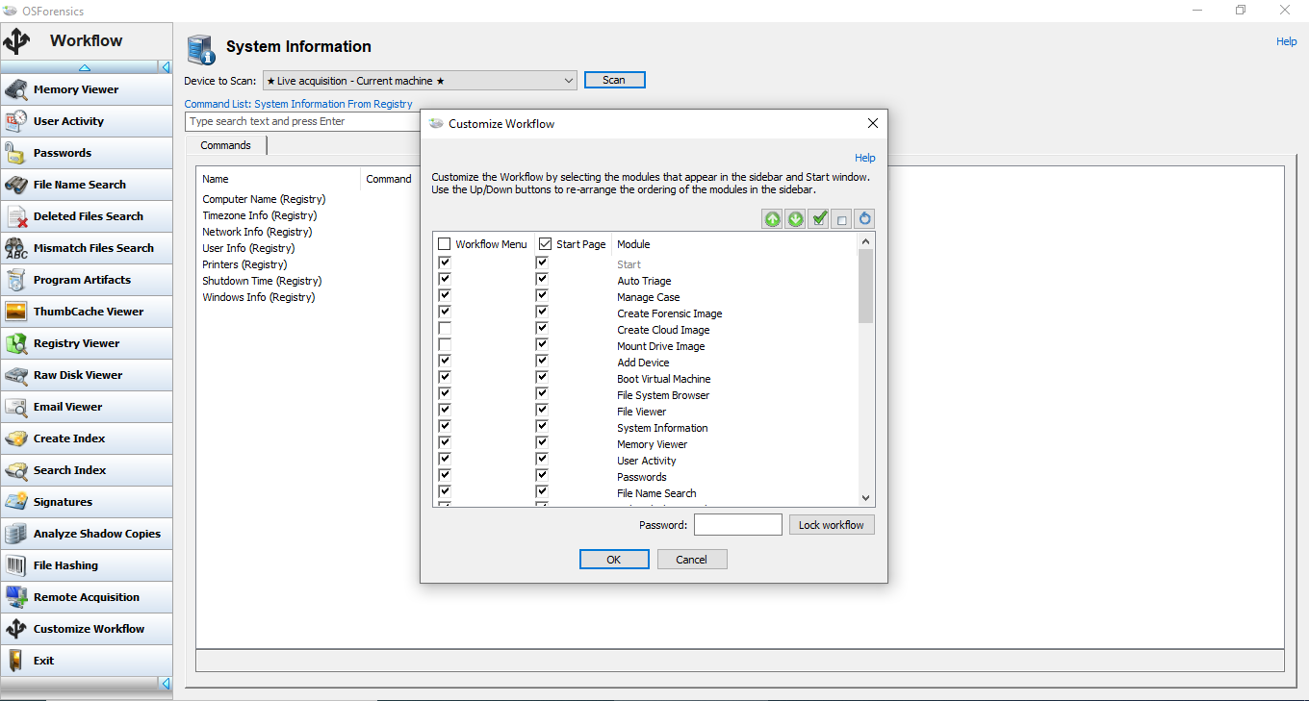Select Analyze Shadow Copies in the sidebar
1309x701 pixels.
tap(87, 534)
